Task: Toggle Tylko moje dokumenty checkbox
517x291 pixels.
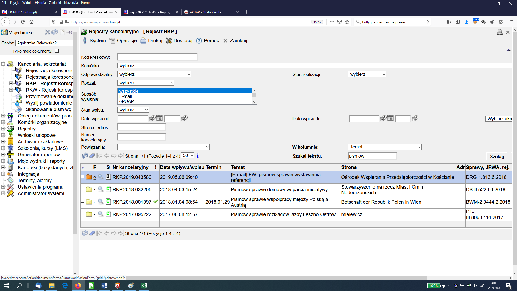Action: [57, 51]
